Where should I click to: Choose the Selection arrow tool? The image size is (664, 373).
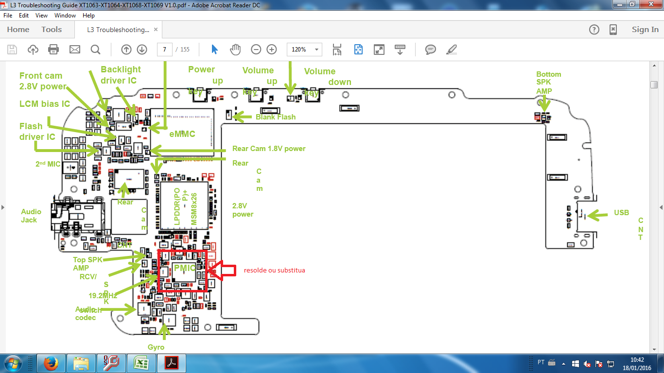(x=215, y=50)
